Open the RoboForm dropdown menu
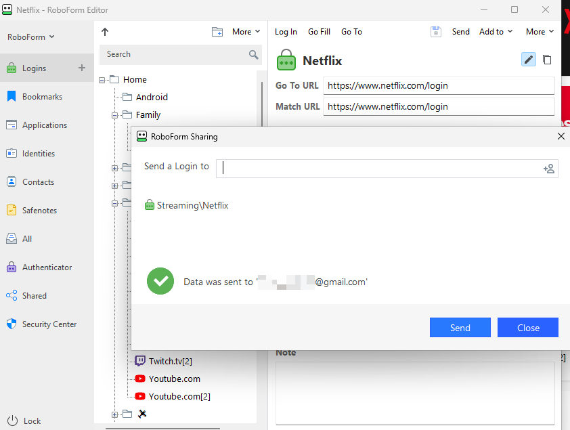The height and width of the screenshot is (430, 570). point(31,37)
